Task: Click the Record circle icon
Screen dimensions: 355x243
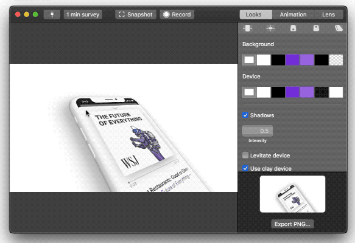Action: [x=166, y=15]
